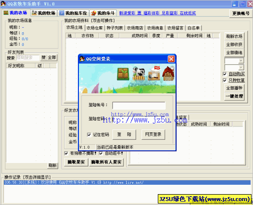This screenshot has height=205, width=253.
Task: Click the penguin icon in the login dialog title
Action: (82, 59)
